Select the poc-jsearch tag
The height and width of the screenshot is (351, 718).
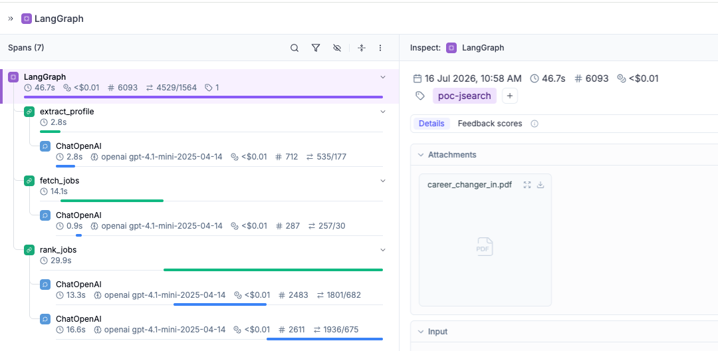tap(464, 96)
